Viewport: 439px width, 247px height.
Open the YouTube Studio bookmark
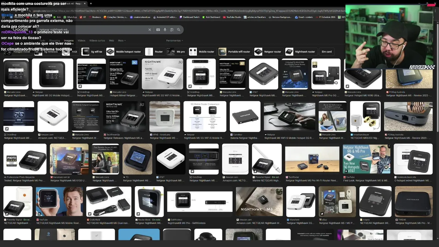[x=232, y=17]
